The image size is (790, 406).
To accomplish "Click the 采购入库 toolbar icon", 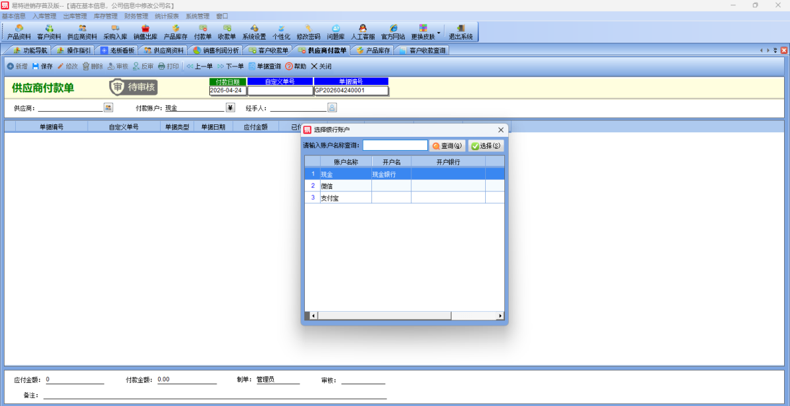I will click(x=115, y=32).
